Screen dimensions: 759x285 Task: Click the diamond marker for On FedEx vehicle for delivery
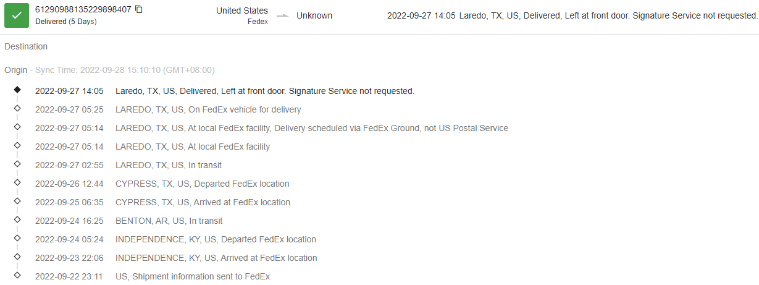pyautogui.click(x=17, y=108)
